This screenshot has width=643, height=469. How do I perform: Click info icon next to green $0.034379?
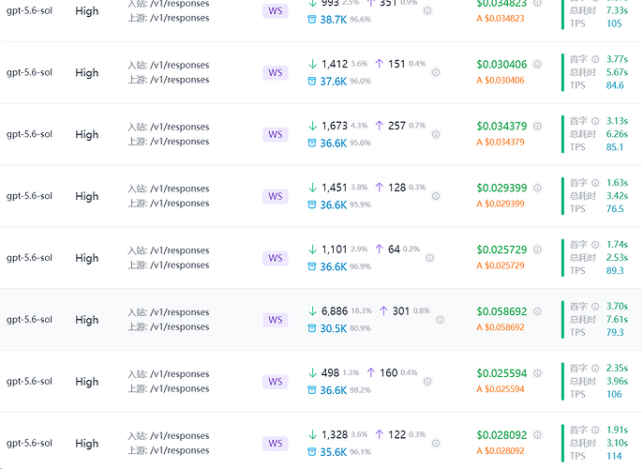(x=537, y=126)
